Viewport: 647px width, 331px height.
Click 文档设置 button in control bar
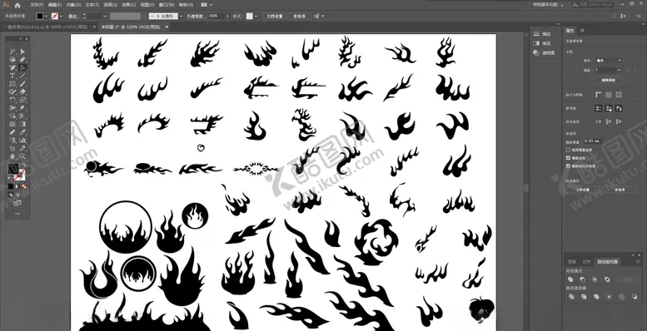pos(275,16)
